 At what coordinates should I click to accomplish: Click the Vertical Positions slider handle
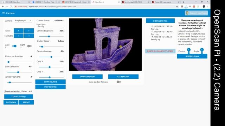pyautogui.click(x=10, y=83)
